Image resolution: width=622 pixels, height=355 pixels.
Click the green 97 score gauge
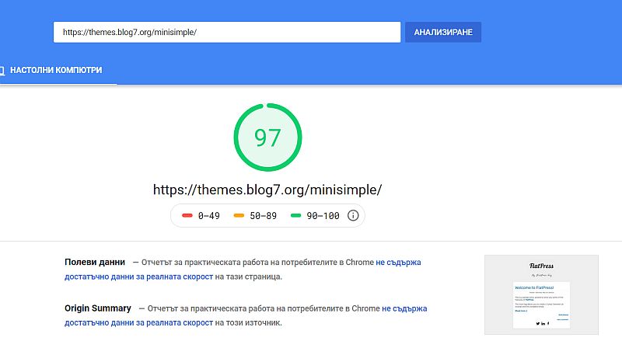click(x=267, y=137)
